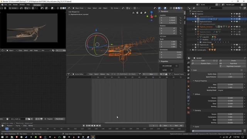Collapse the Raptorex collection in the outliner

pos(190,14)
